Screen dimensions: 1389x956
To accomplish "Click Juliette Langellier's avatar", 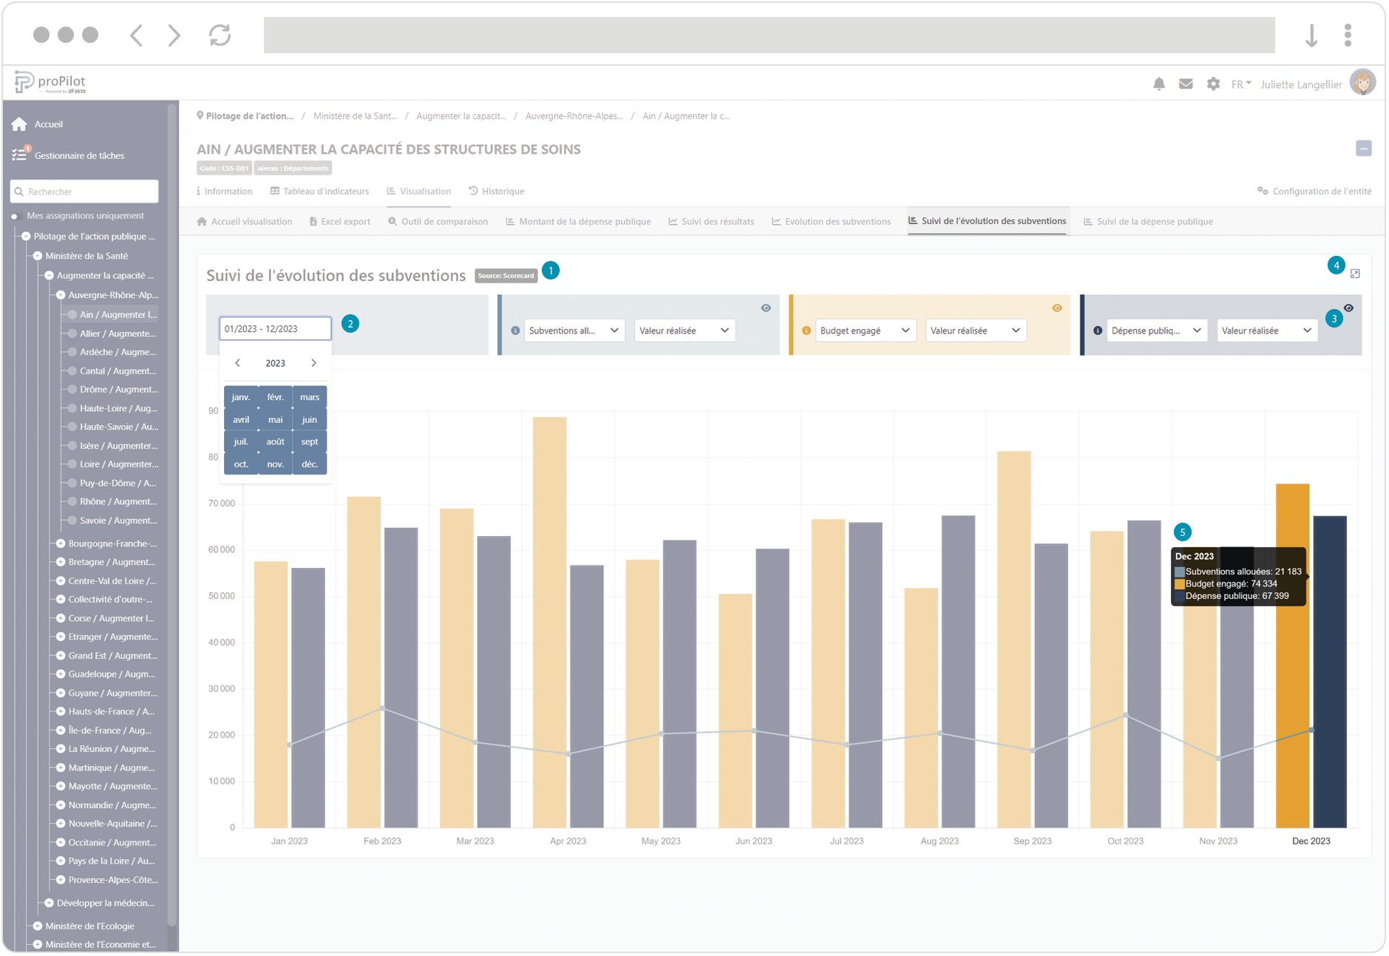I will coord(1362,83).
